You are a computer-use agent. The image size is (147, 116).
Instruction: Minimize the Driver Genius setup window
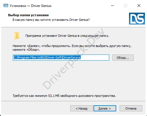pyautogui.click(x=112, y=6)
